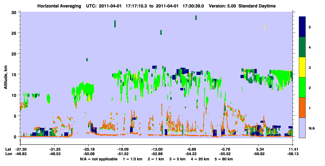Click the legend text '5 = 80 km'
This screenshot has height=166, width=325.
[x=224, y=159]
